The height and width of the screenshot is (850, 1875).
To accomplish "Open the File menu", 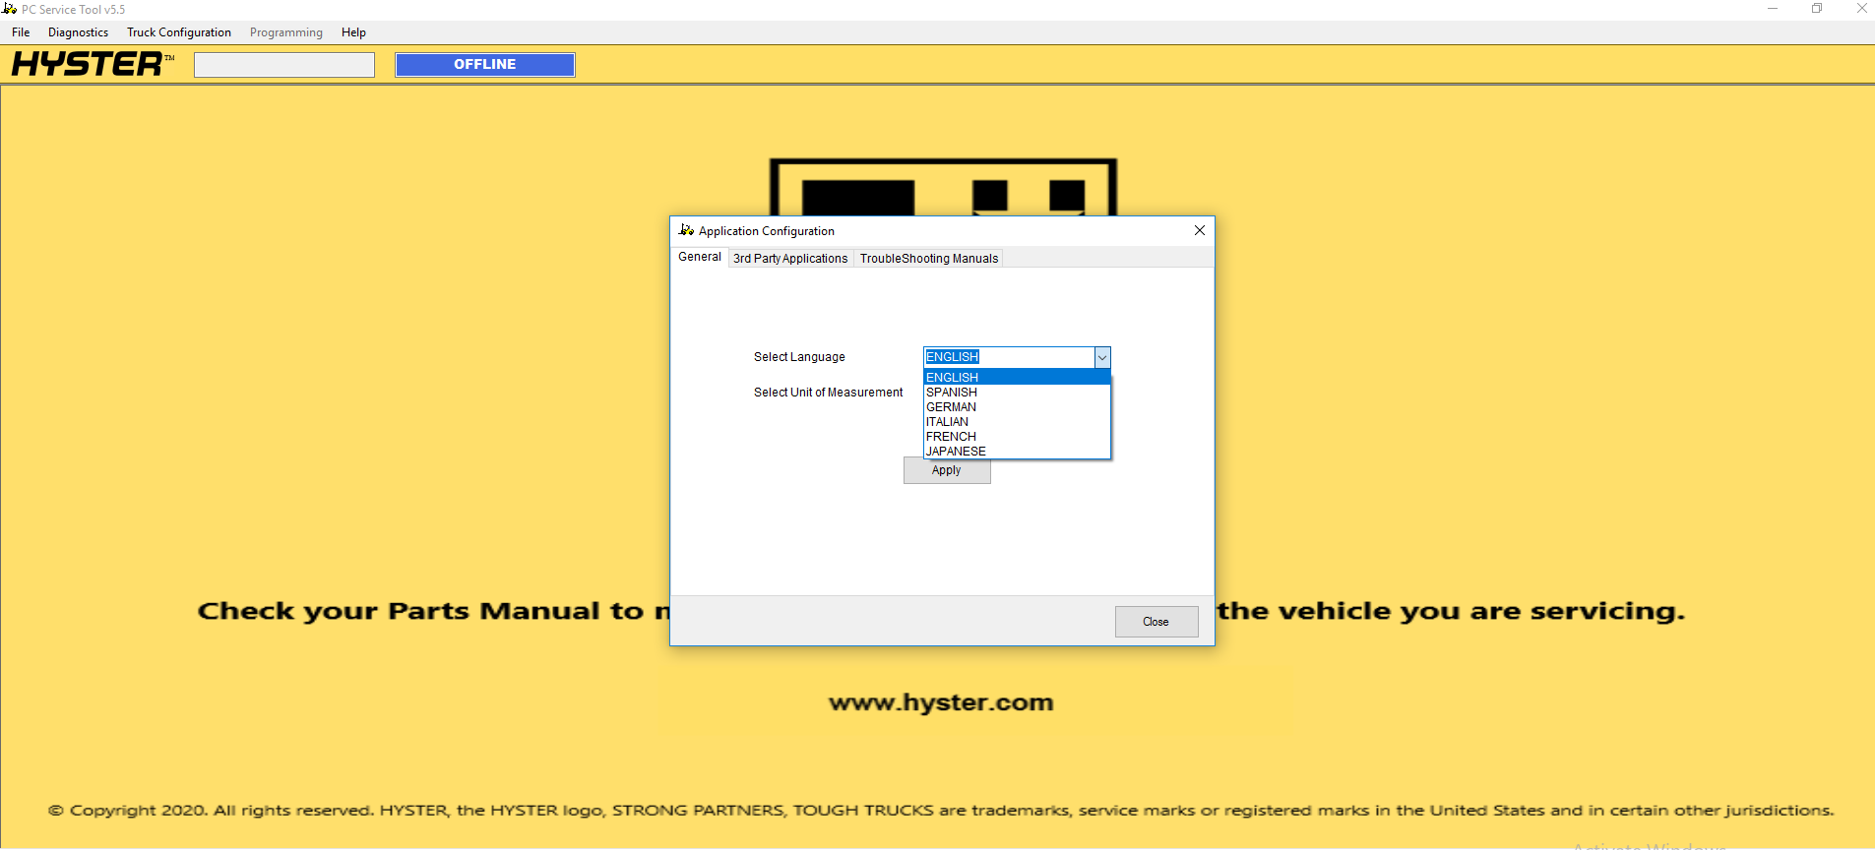I will coord(21,32).
